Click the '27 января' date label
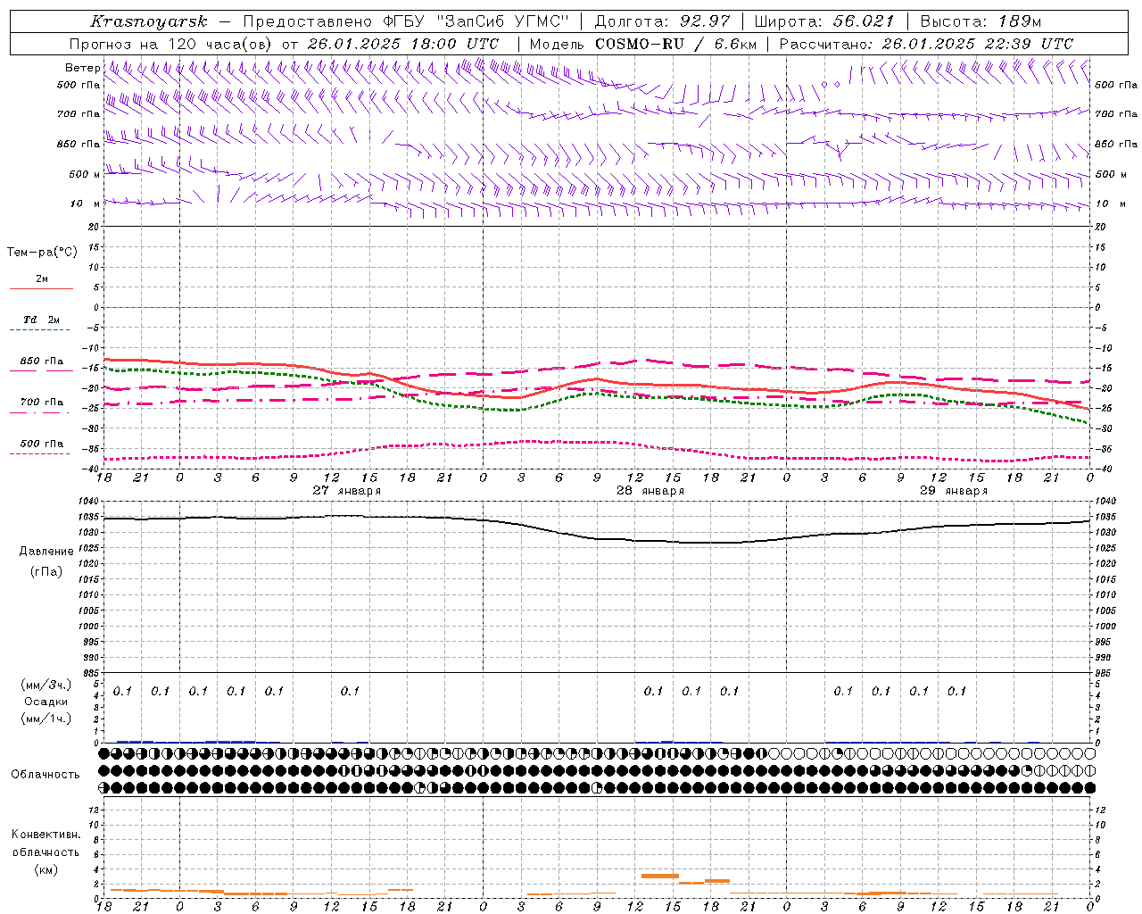 (x=347, y=491)
